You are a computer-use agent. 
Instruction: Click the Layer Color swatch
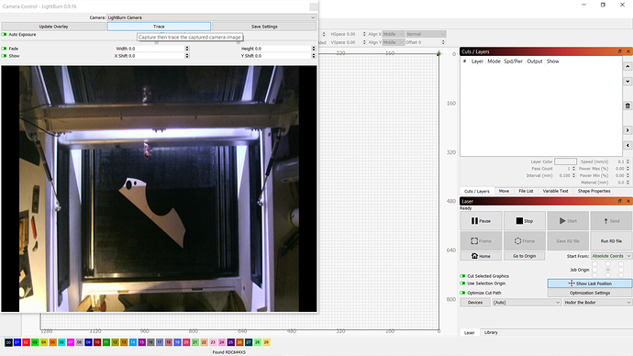pos(565,161)
